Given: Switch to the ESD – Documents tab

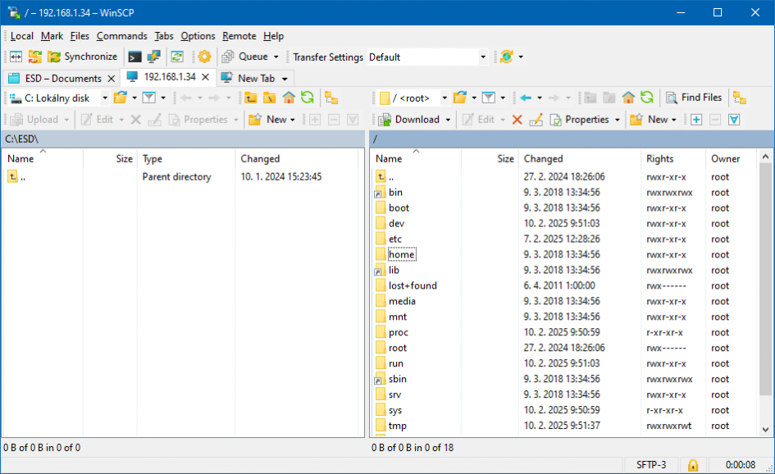Looking at the screenshot, I should click(x=55, y=79).
